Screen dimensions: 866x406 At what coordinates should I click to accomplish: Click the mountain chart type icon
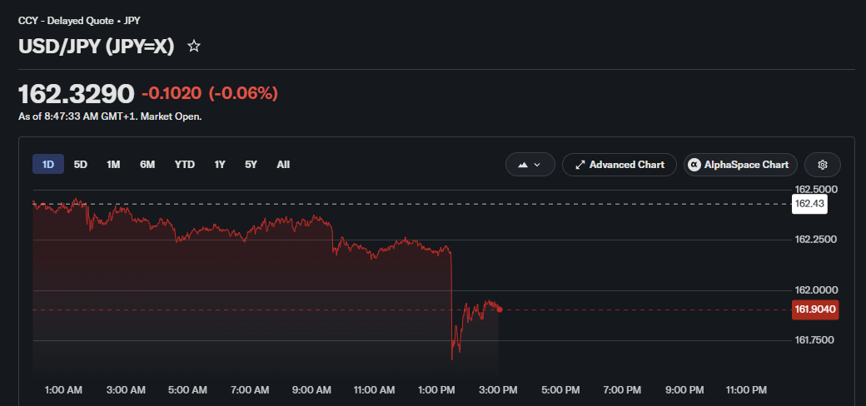click(522, 165)
